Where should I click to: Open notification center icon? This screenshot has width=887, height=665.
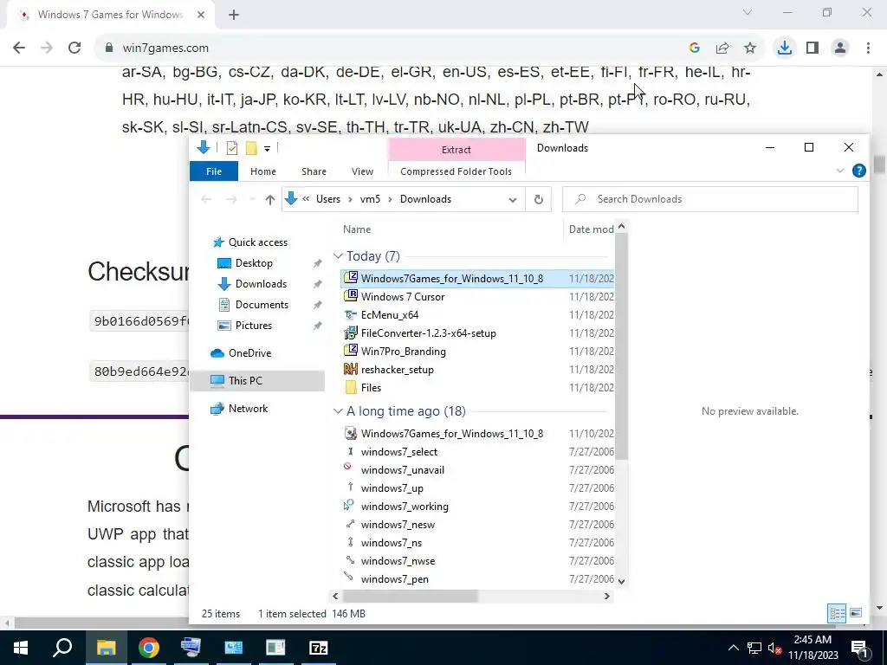coord(858,648)
